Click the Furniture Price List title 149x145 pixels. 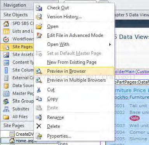tap(131, 90)
